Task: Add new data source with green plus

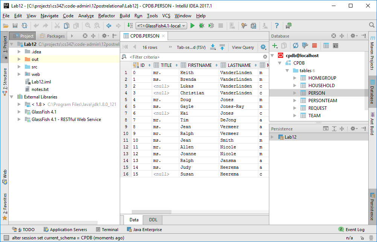Action: (x=275, y=45)
